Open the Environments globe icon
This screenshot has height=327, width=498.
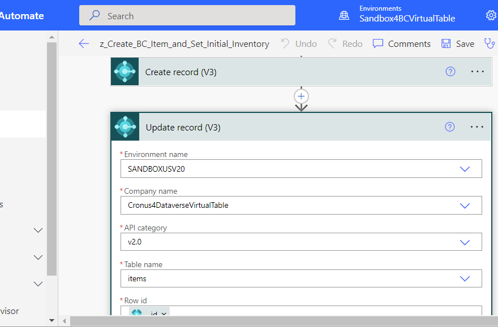click(344, 15)
